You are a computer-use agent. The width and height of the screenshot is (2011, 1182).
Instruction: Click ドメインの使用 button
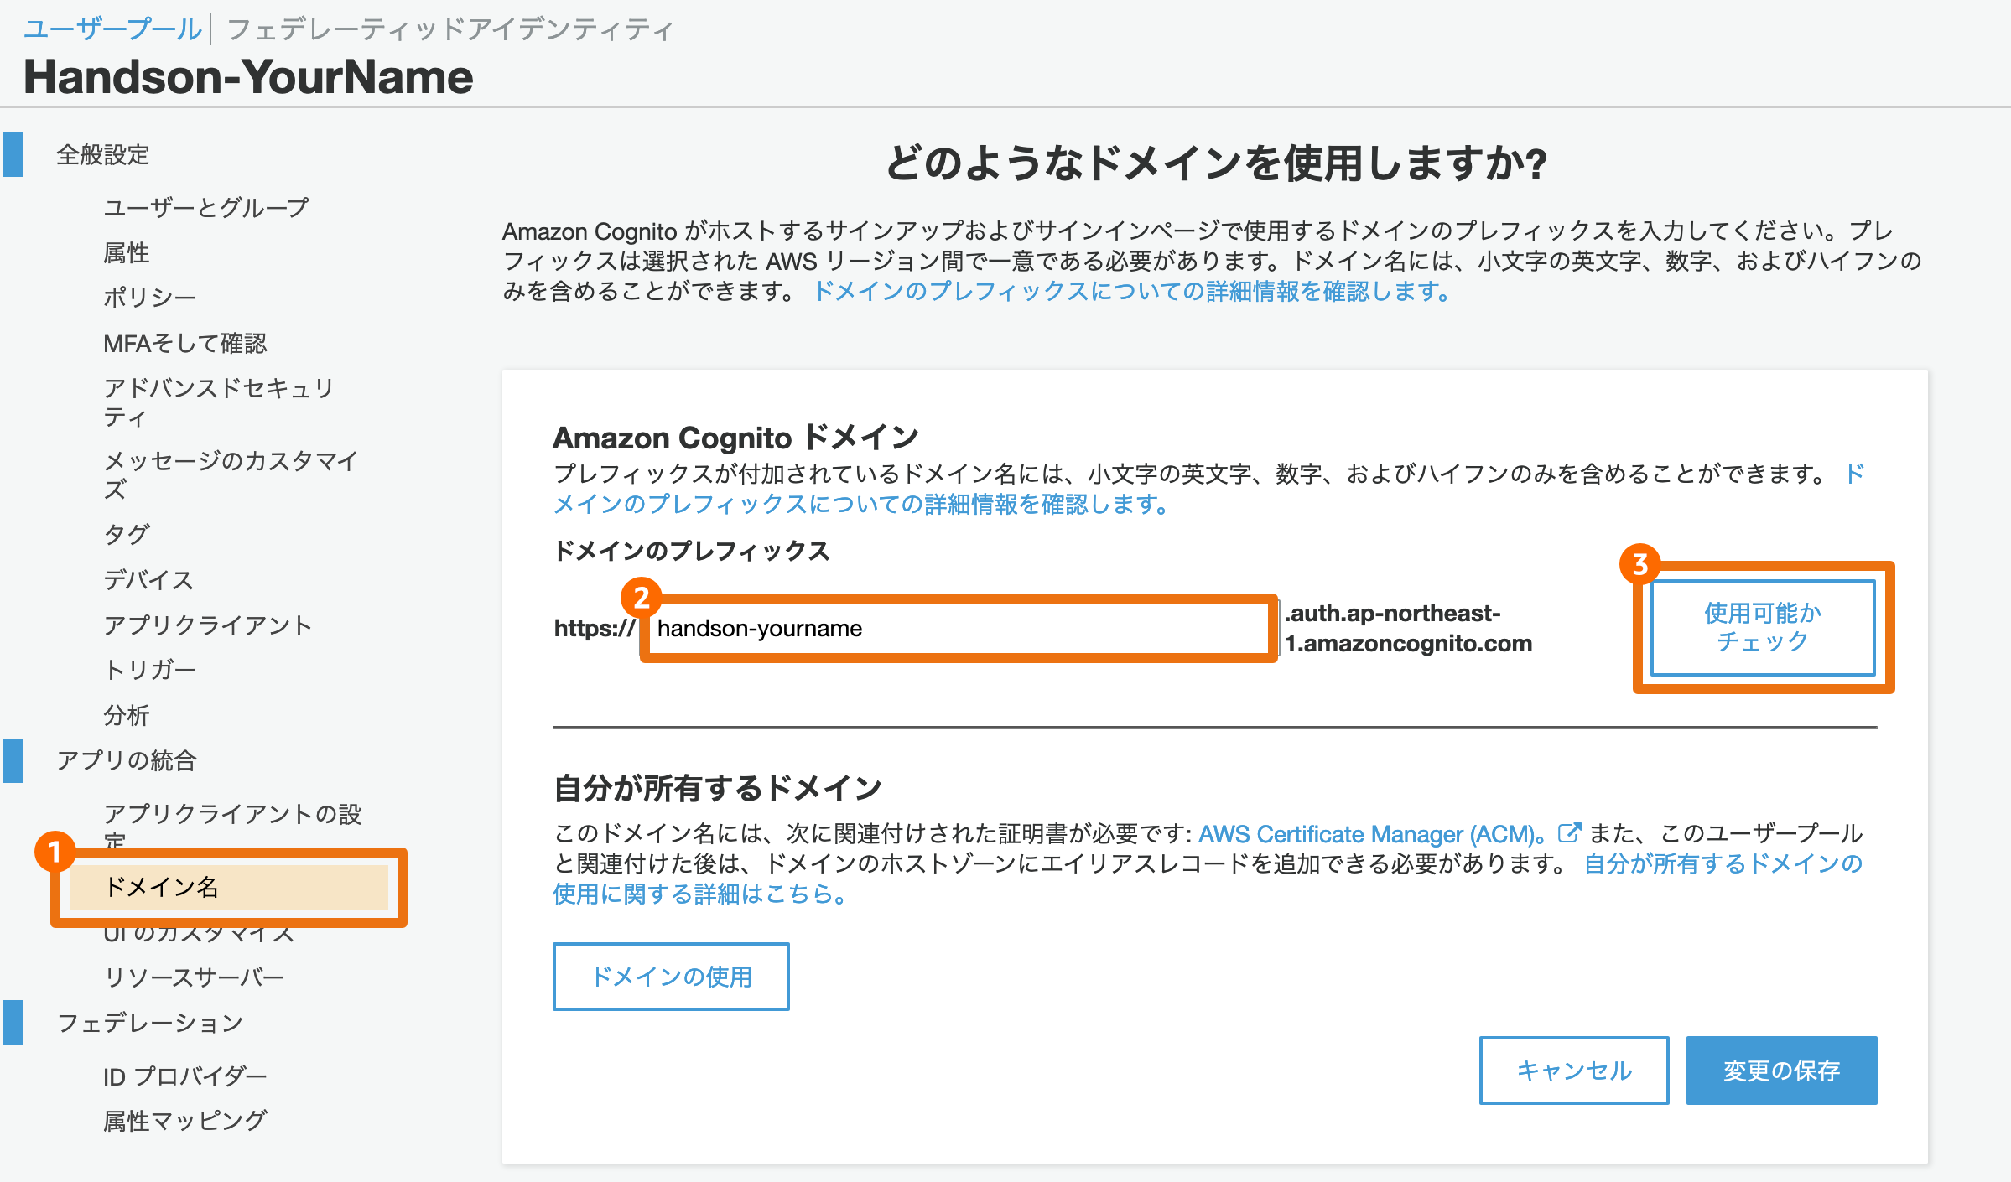[x=671, y=977]
